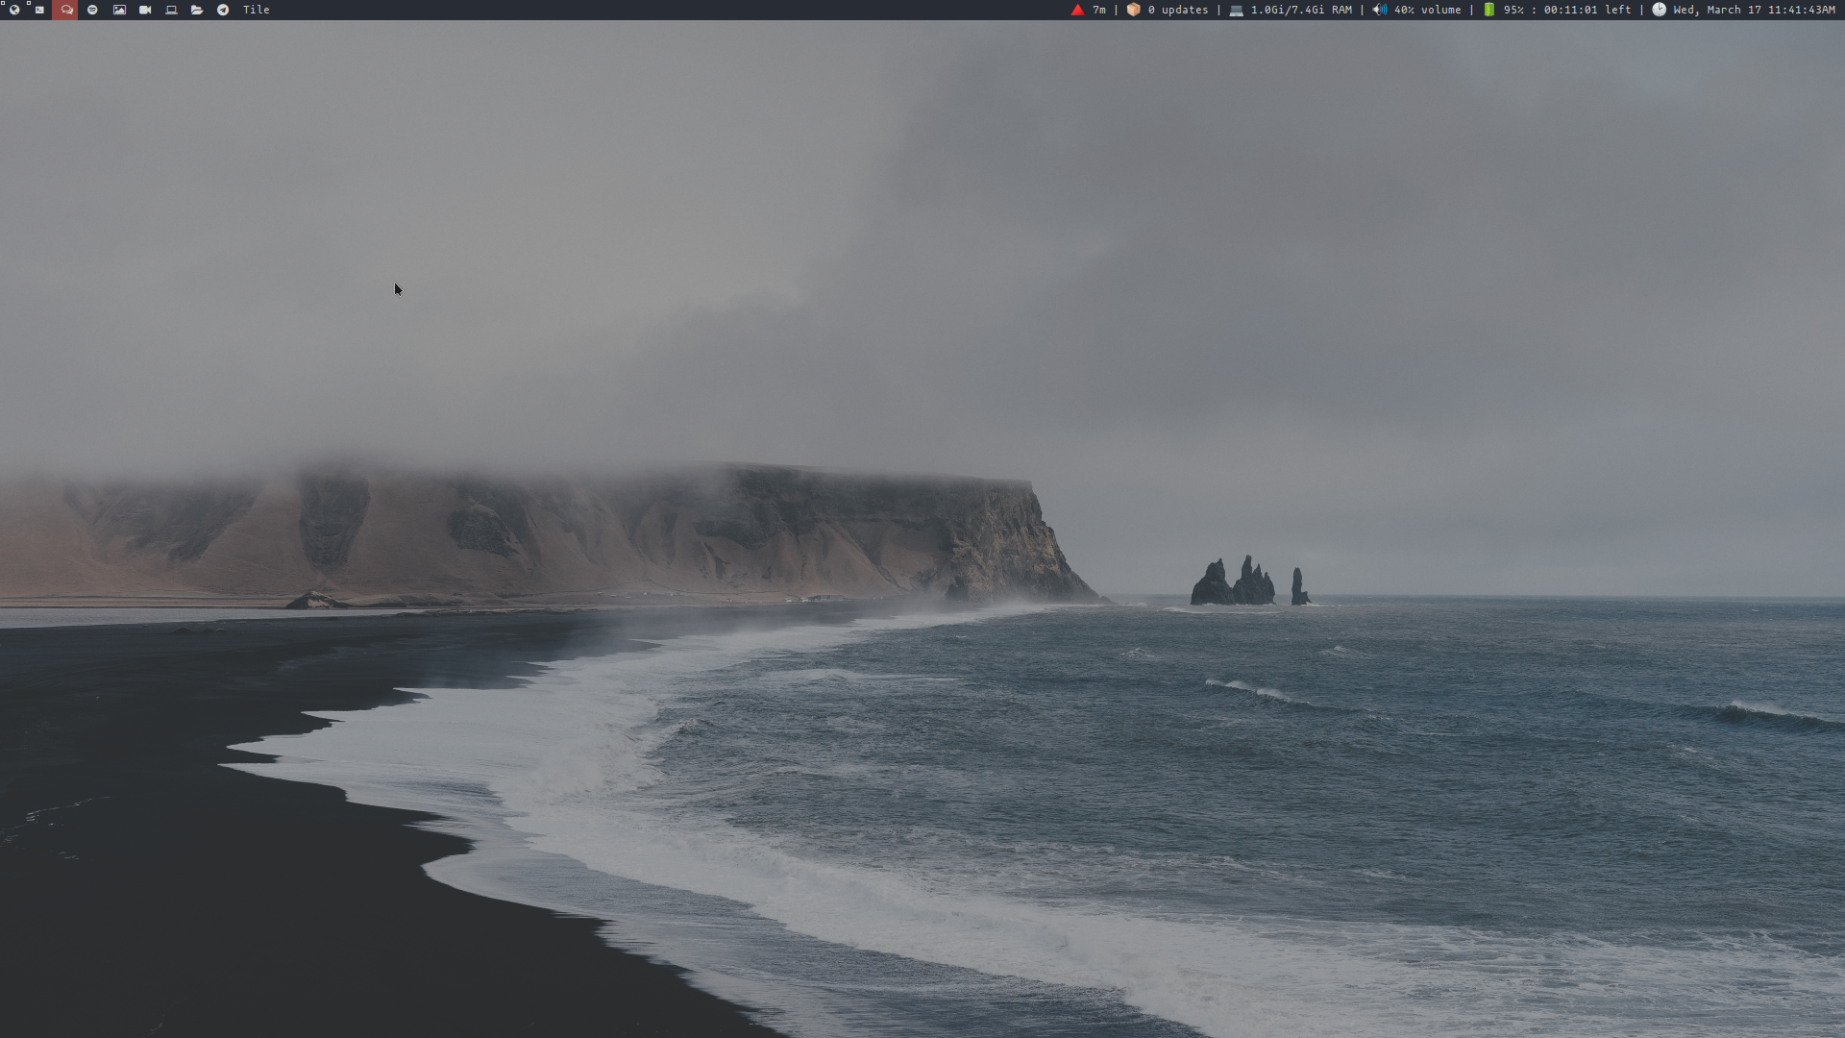Click the green battery icon
This screenshot has height=1038, width=1845.
pos(1488,10)
